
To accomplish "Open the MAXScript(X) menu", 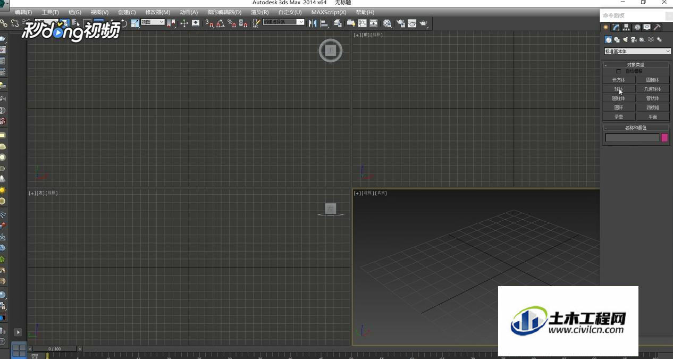I will (329, 12).
